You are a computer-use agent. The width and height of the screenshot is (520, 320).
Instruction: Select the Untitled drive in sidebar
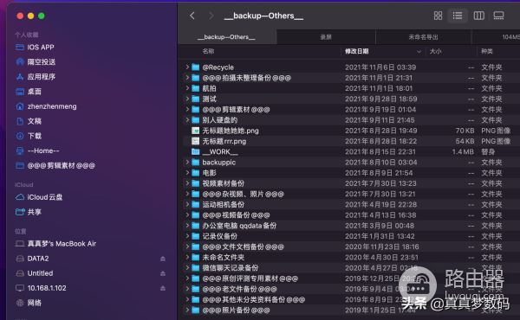point(40,273)
